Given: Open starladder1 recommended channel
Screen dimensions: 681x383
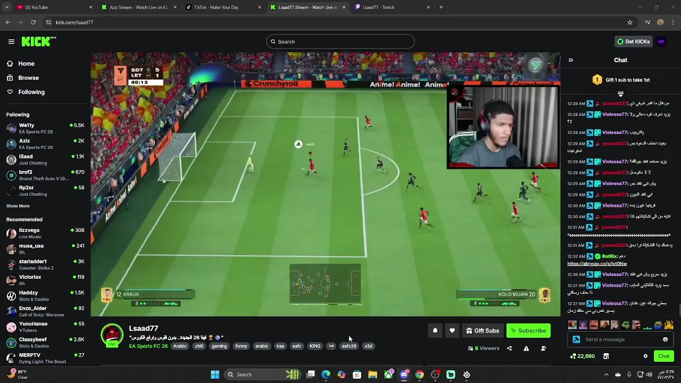Looking at the screenshot, I should coord(45,264).
